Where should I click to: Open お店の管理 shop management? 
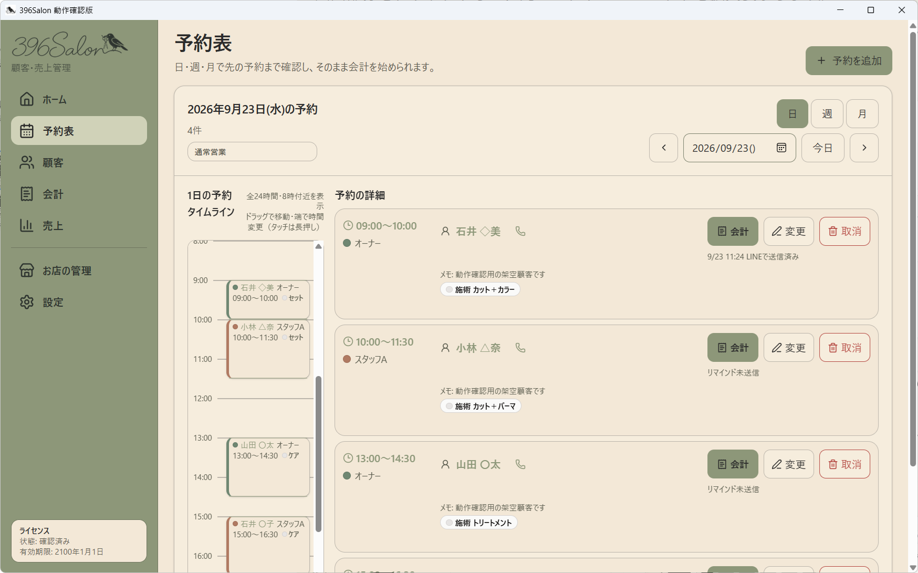[79, 270]
